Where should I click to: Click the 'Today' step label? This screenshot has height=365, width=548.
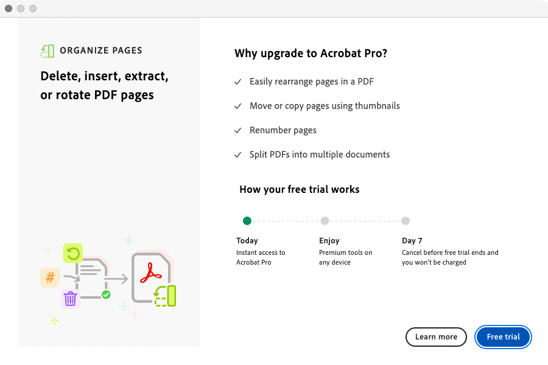tap(247, 241)
